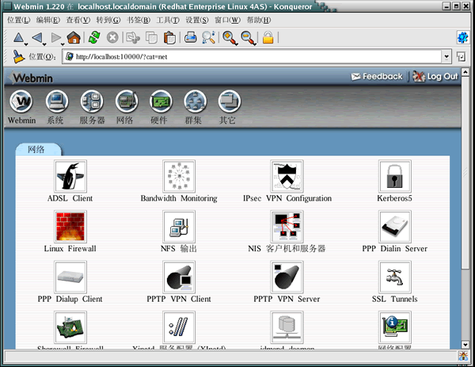Open the 查看(V) menu

tap(78, 20)
